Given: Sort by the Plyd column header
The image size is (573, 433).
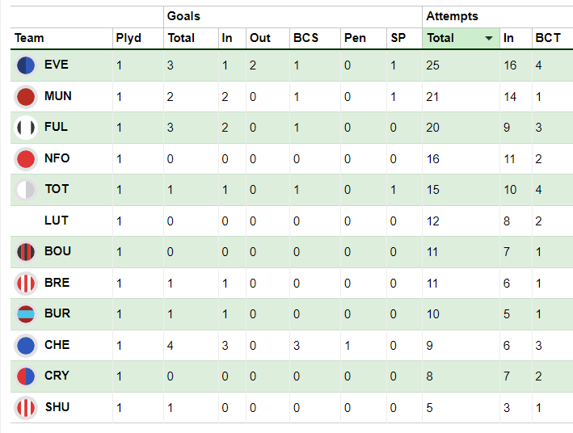Looking at the screenshot, I should (x=129, y=38).
